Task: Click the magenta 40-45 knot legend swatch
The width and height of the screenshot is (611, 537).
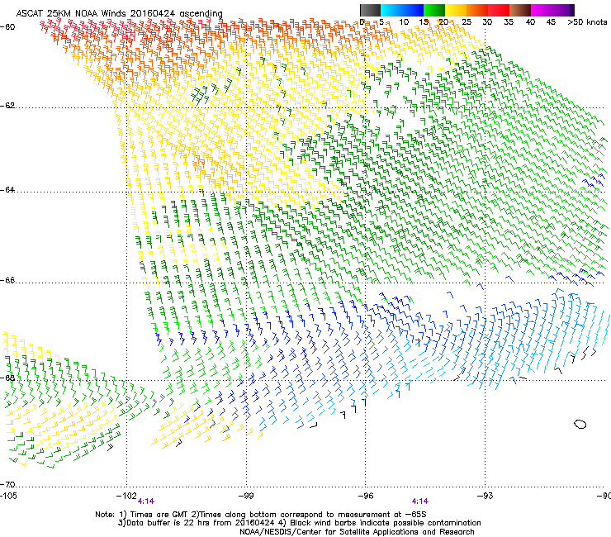Action: pyautogui.click(x=542, y=10)
